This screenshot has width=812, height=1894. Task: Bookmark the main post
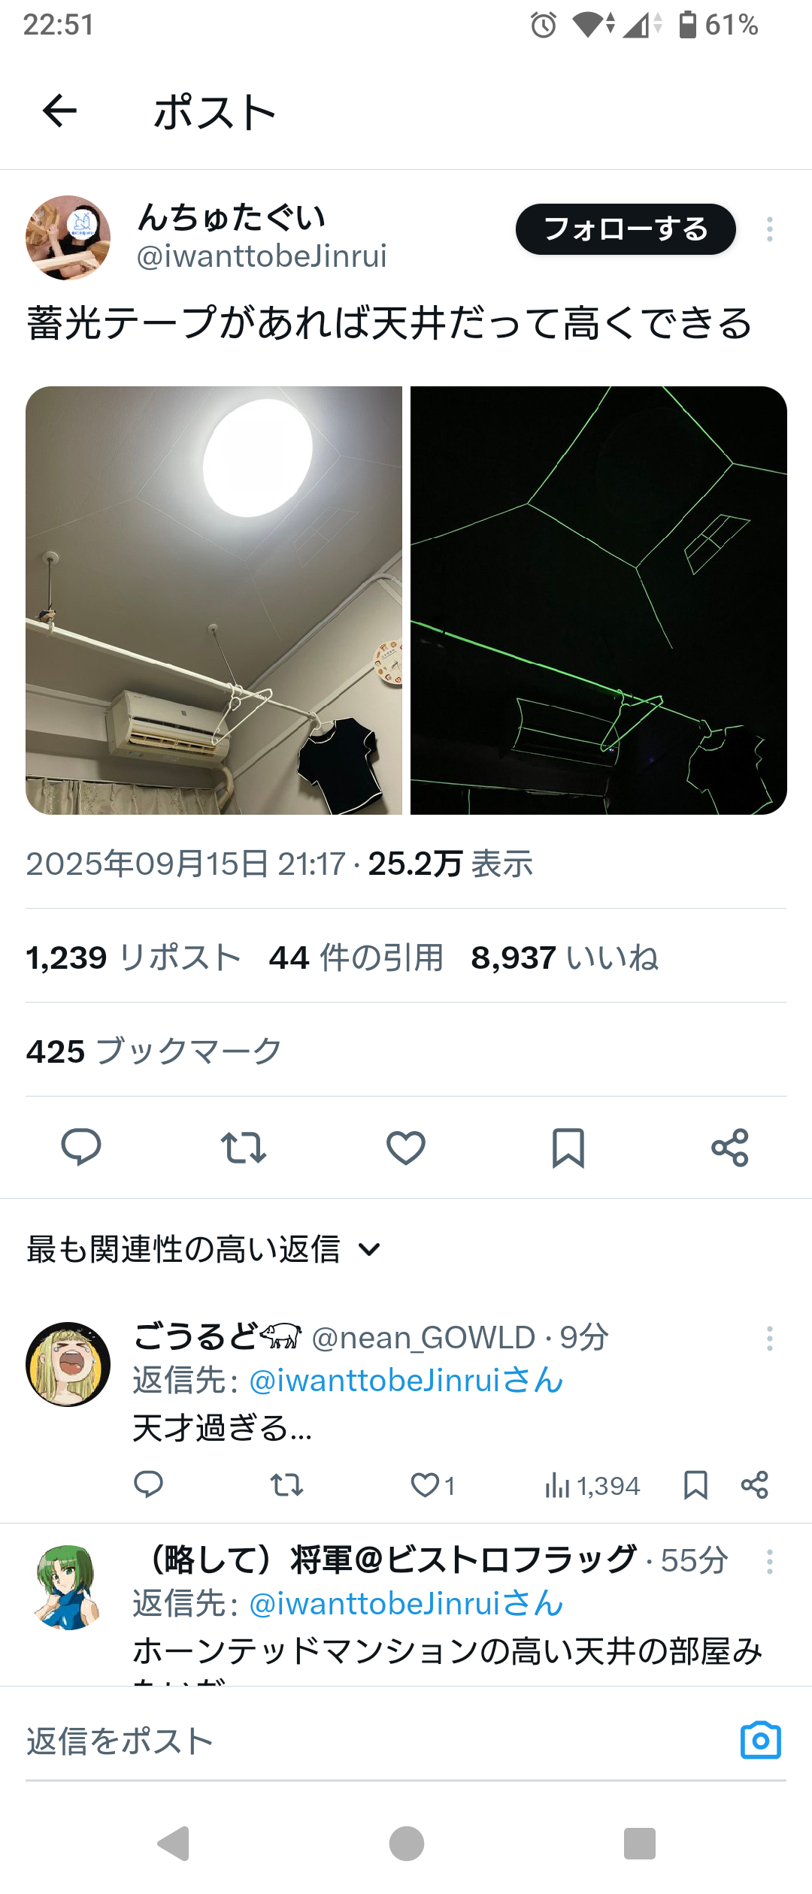pos(568,1148)
